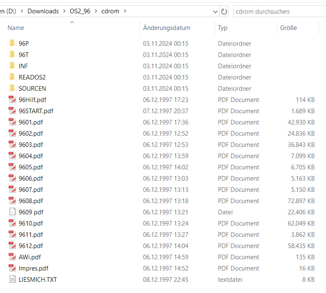The height and width of the screenshot is (293, 326).
Task: Click the size value 62.049 KB
Action: click(301, 223)
